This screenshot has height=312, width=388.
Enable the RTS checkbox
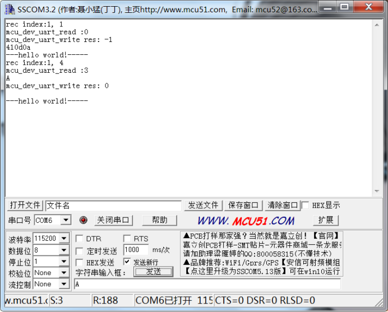(127, 239)
